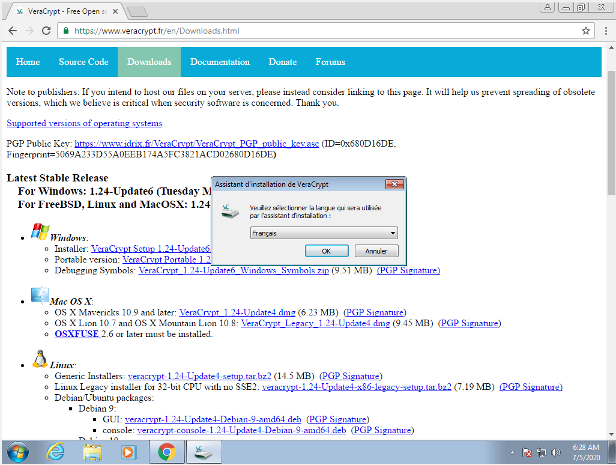
Task: Click the scrollbar up arrow
Action: (x=611, y=47)
